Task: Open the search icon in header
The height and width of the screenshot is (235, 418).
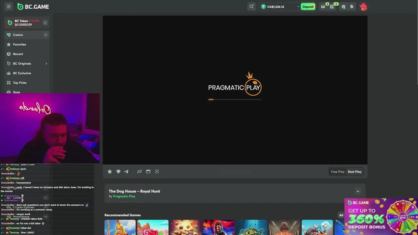Action: 251,7
